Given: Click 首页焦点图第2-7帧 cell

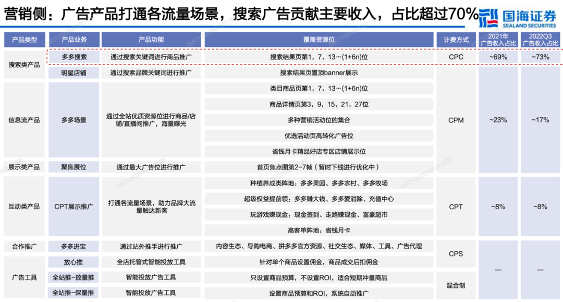Looking at the screenshot, I should [x=319, y=167].
